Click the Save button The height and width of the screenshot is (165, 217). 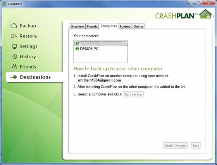coord(196,145)
